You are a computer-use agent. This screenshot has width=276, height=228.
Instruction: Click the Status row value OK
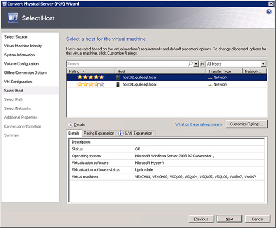[x=137, y=149]
